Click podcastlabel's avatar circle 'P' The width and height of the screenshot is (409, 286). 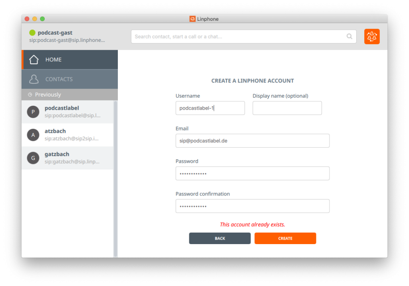pyautogui.click(x=33, y=112)
